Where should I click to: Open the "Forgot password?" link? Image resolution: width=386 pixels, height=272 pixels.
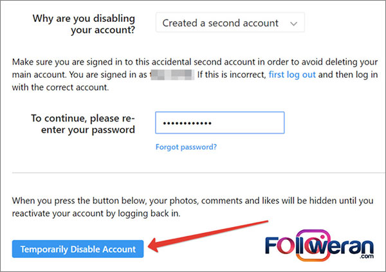186,147
